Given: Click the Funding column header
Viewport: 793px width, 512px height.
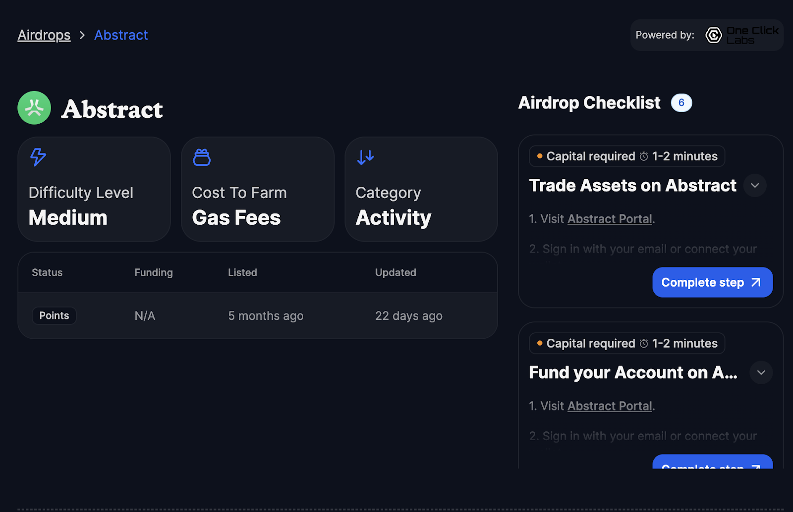Looking at the screenshot, I should tap(154, 272).
